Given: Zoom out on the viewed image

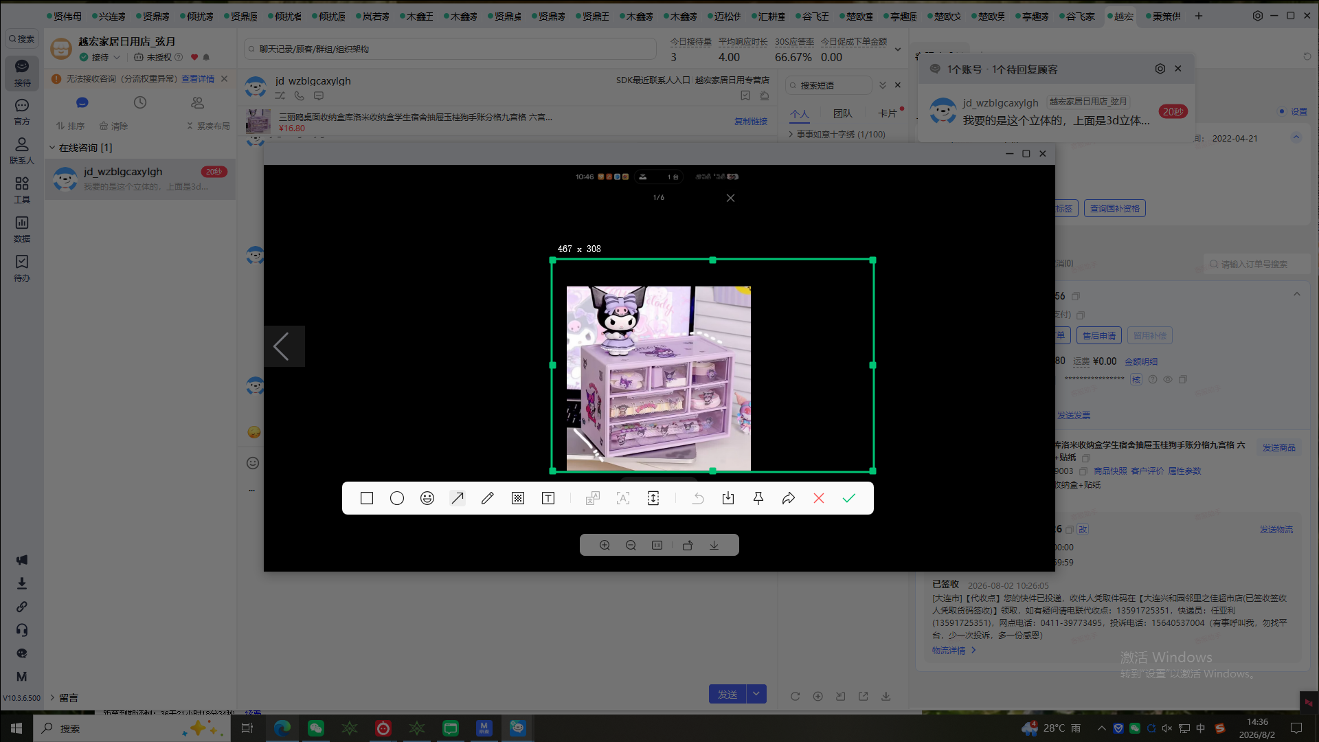Looking at the screenshot, I should pos(631,545).
